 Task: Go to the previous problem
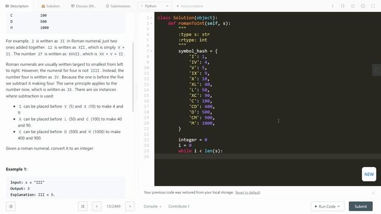[x=96, y=206]
